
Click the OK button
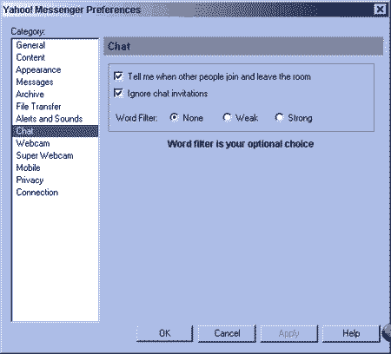pos(164,333)
